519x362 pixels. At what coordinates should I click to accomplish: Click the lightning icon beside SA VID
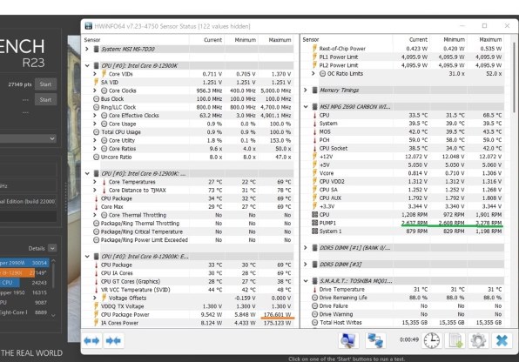tap(96, 82)
